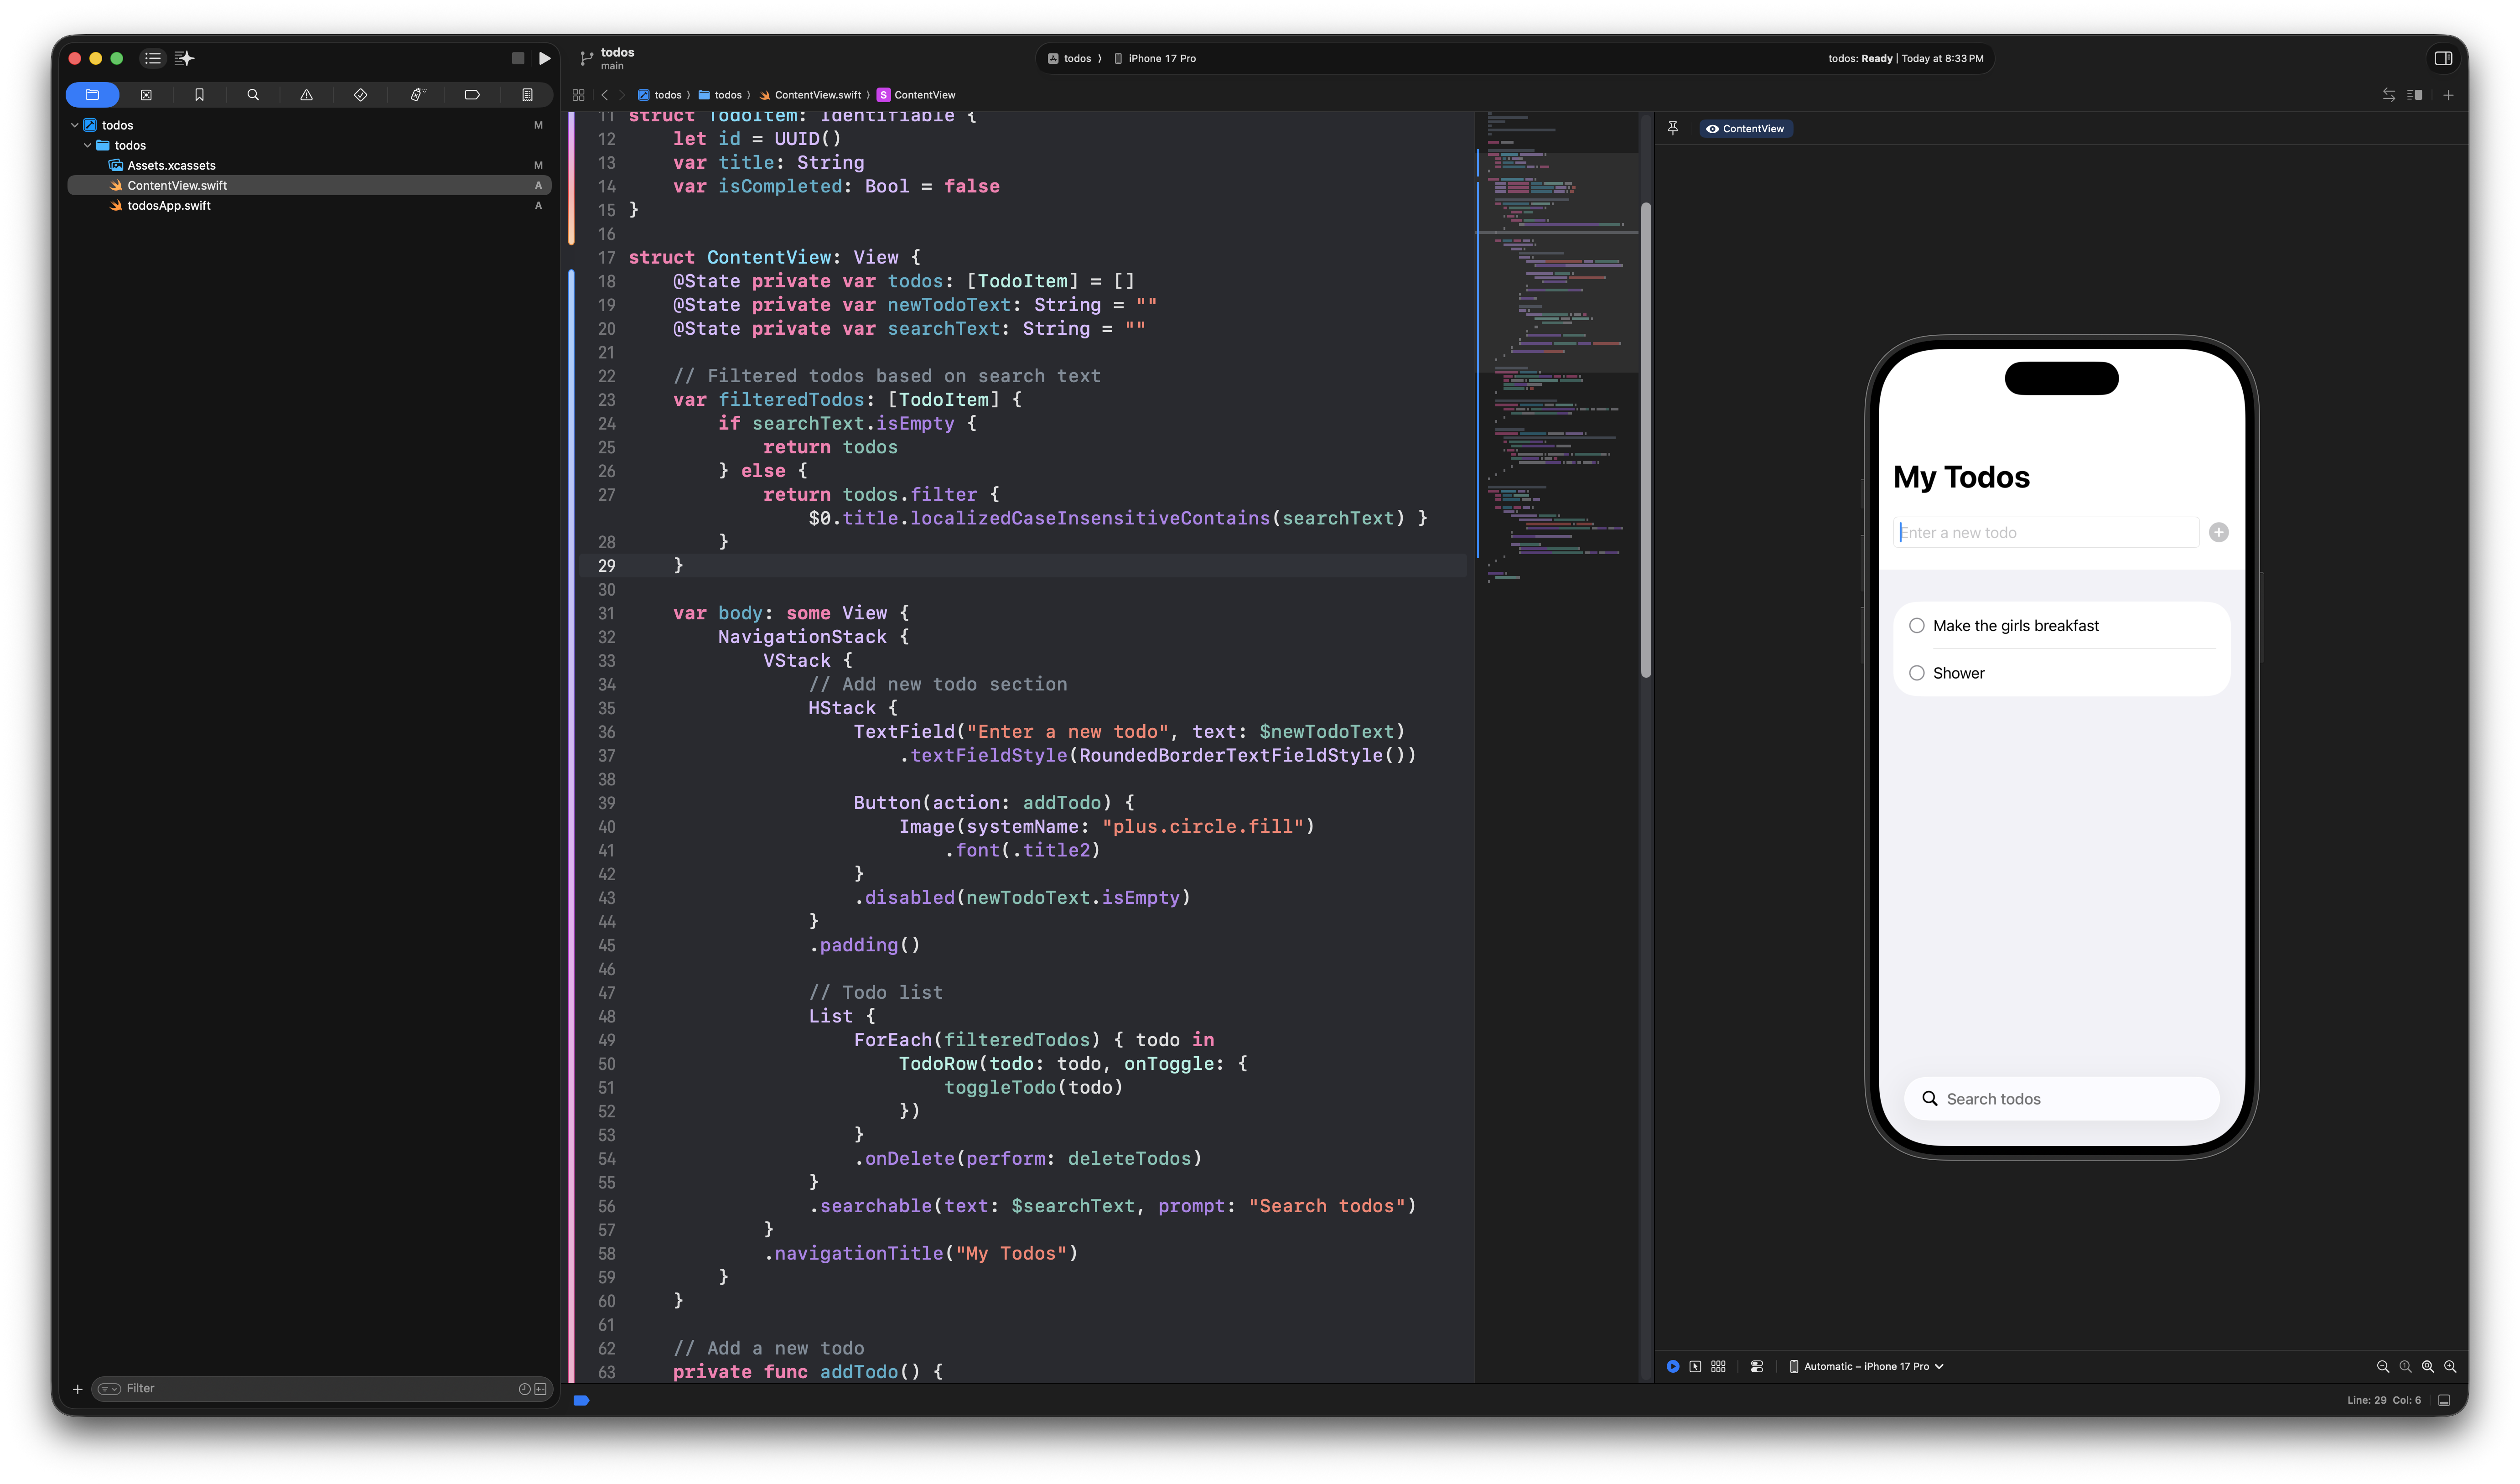Run the todos scheme
The width and height of the screenshot is (2520, 1484).
(545, 58)
